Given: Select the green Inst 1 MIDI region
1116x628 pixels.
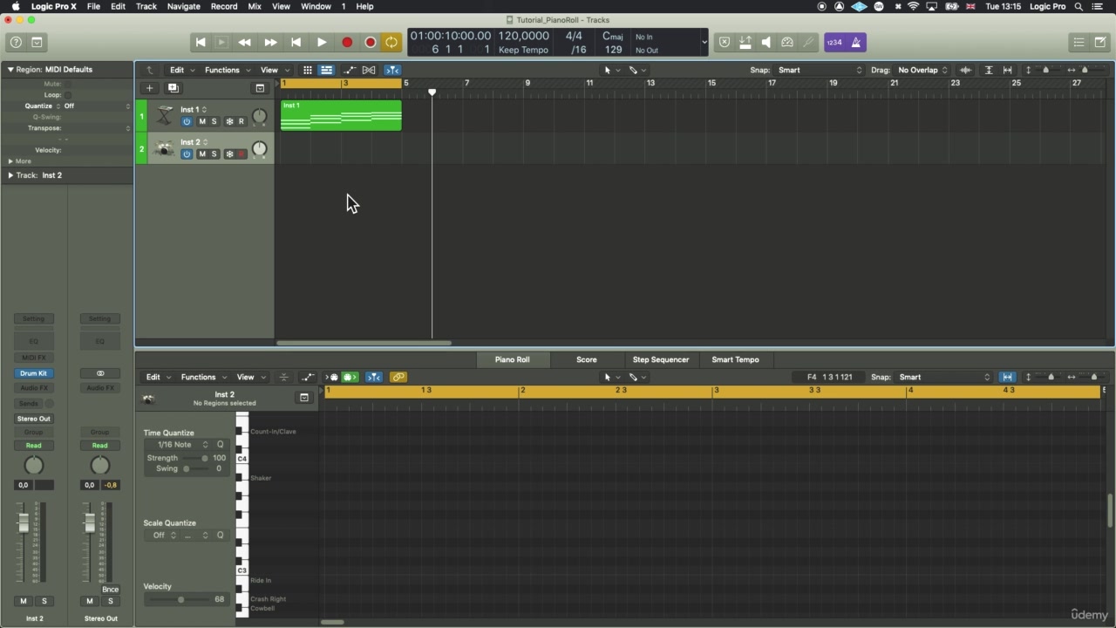Looking at the screenshot, I should click(x=341, y=115).
